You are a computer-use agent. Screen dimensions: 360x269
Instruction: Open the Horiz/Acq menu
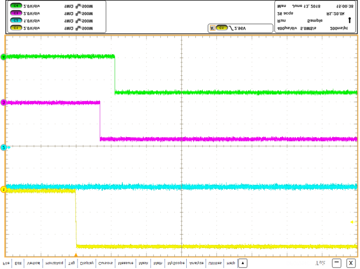point(54,263)
